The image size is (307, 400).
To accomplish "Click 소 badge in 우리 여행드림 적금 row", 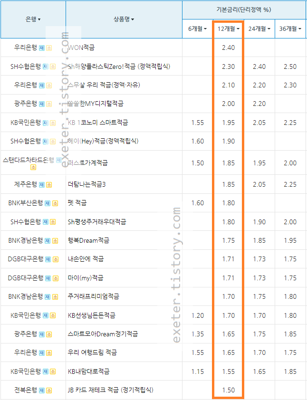I will point(49,353).
